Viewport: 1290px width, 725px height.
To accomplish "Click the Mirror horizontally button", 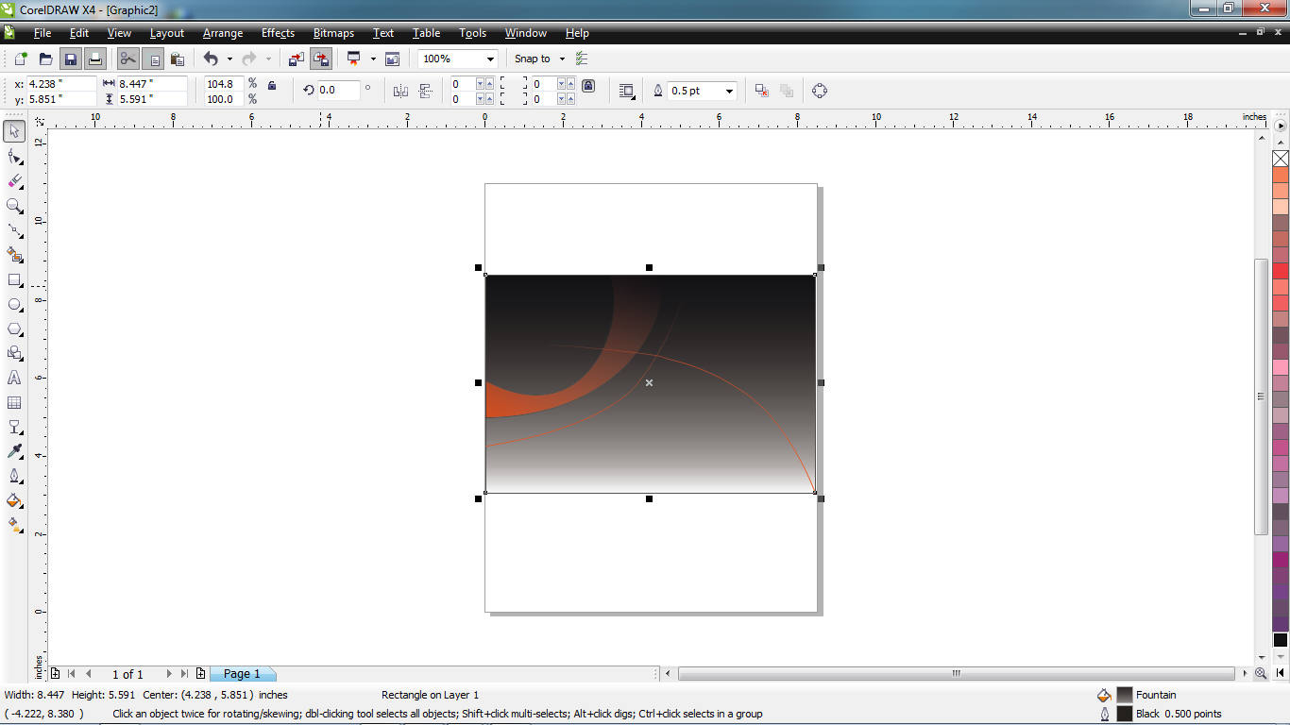I will pyautogui.click(x=400, y=91).
